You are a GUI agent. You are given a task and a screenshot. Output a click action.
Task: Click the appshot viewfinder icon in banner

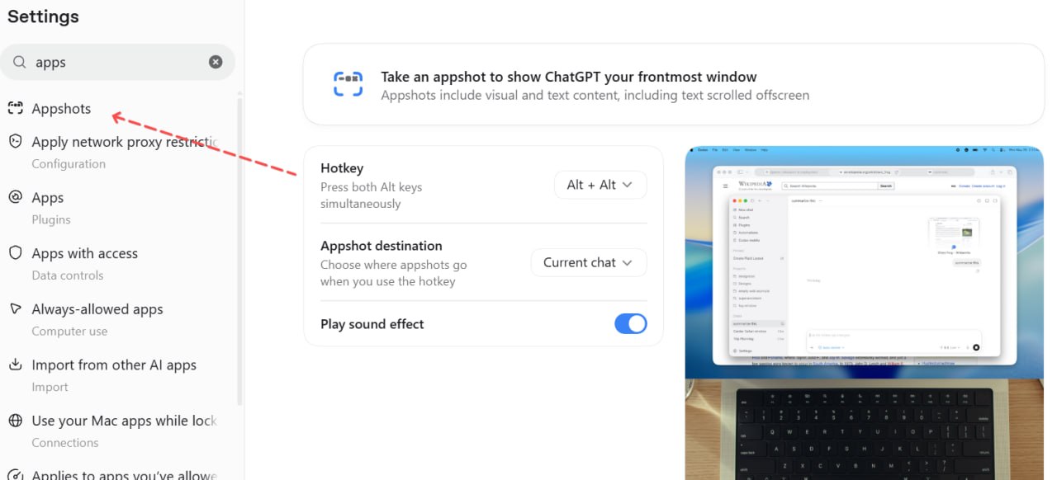click(348, 84)
